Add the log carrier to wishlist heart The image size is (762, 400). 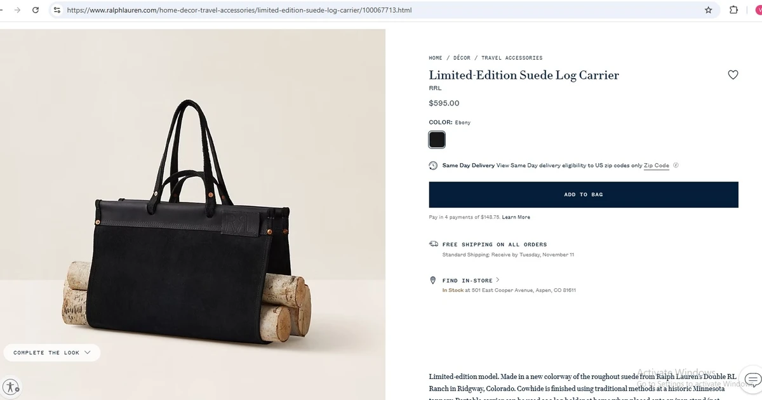pyautogui.click(x=733, y=75)
